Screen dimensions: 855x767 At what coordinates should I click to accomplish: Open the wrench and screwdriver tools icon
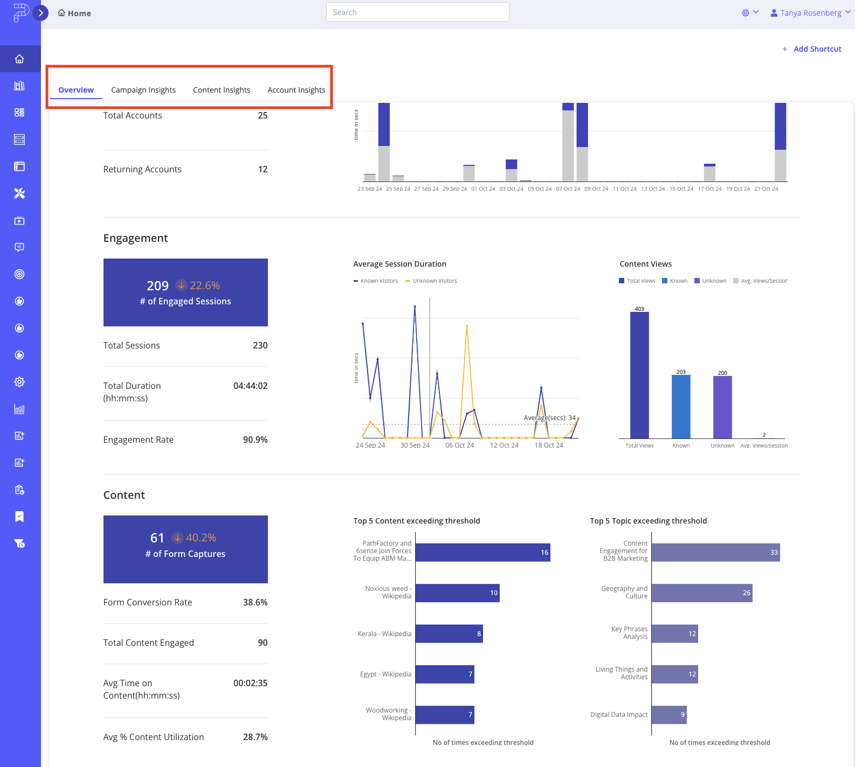click(x=19, y=193)
